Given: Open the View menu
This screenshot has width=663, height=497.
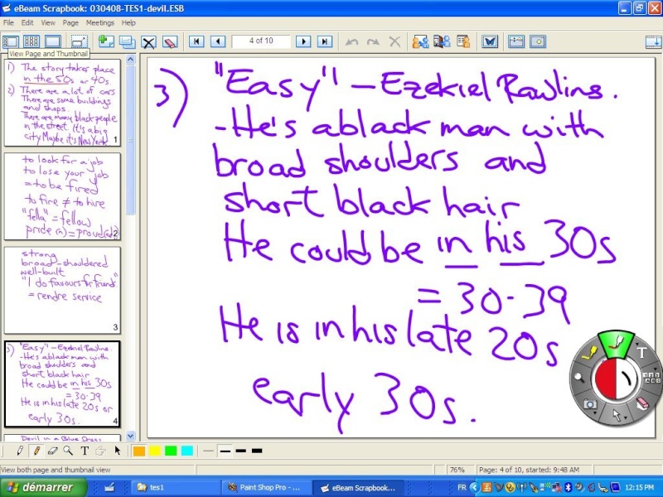Looking at the screenshot, I should pos(48,23).
